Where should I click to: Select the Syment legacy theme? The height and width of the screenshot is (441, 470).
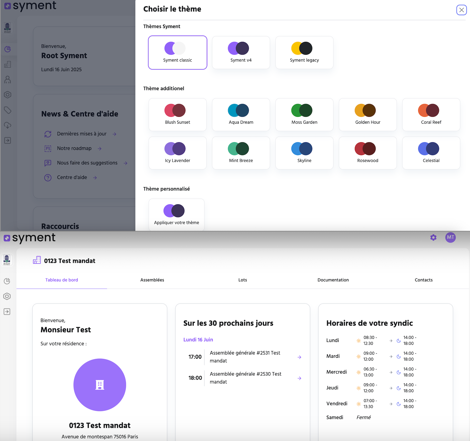click(304, 53)
